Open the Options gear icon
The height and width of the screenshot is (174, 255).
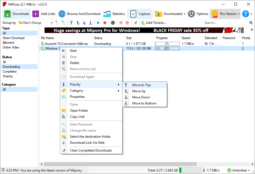click(x=191, y=14)
